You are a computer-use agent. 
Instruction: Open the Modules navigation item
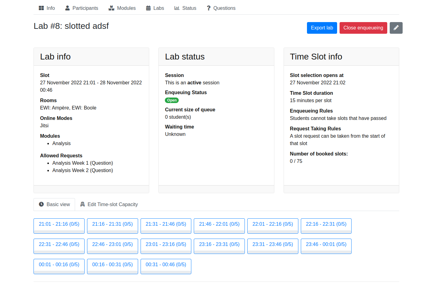tap(122, 8)
